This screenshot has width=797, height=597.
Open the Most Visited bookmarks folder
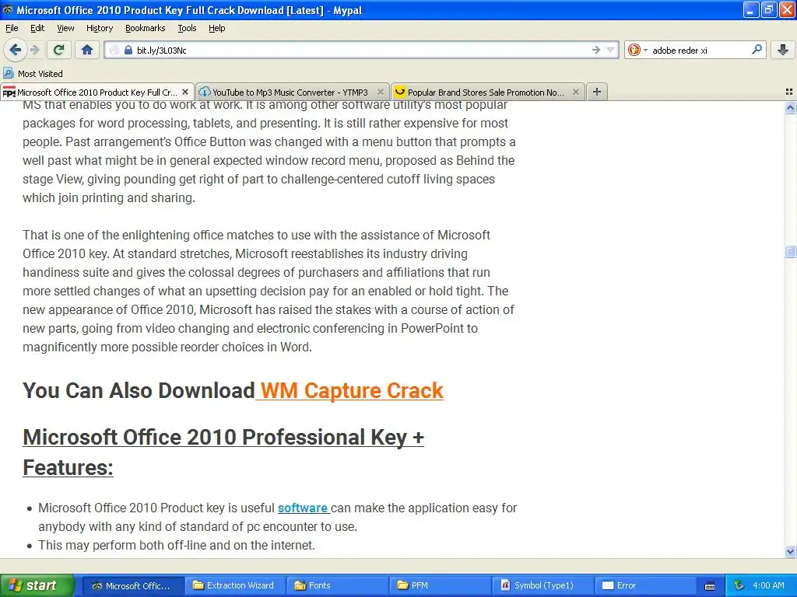pyautogui.click(x=33, y=74)
